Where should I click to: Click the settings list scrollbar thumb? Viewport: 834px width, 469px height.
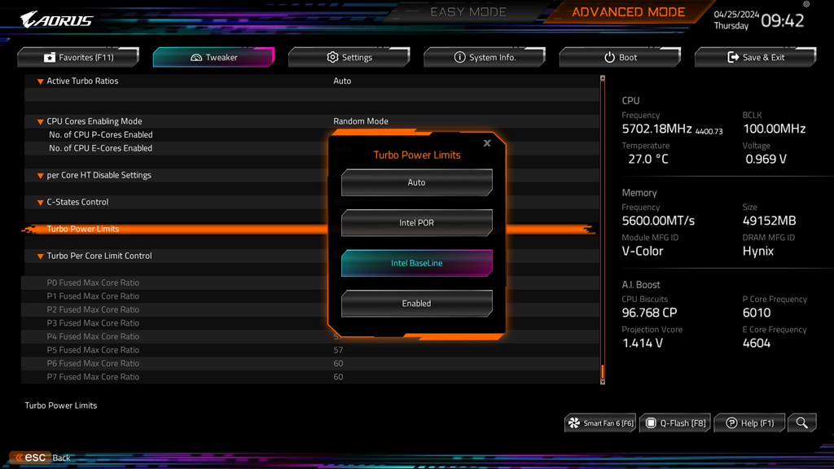tap(603, 370)
